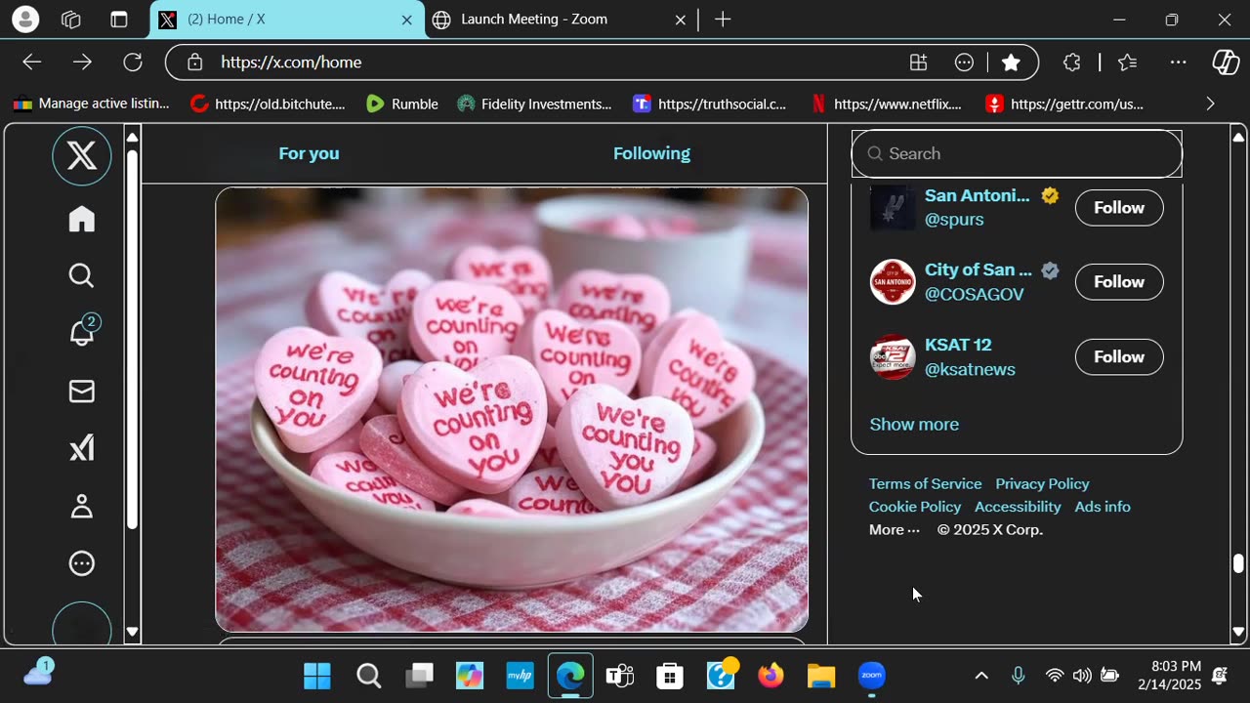This screenshot has width=1250, height=703.
Task: Open Rumble bookmark
Action: (401, 103)
